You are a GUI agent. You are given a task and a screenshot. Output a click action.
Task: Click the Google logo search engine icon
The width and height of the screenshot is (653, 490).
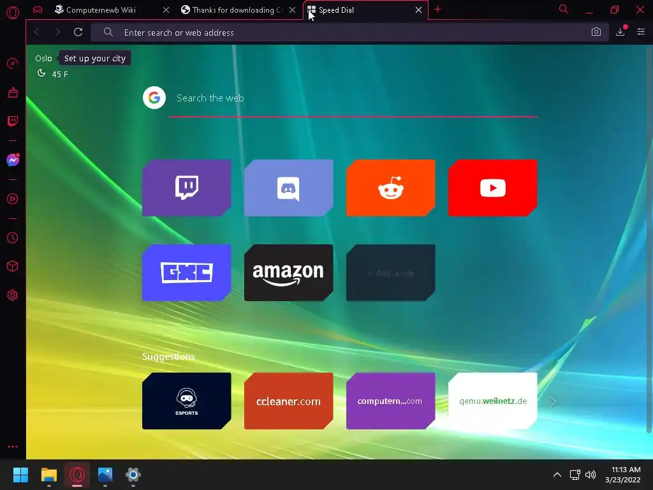pos(154,98)
